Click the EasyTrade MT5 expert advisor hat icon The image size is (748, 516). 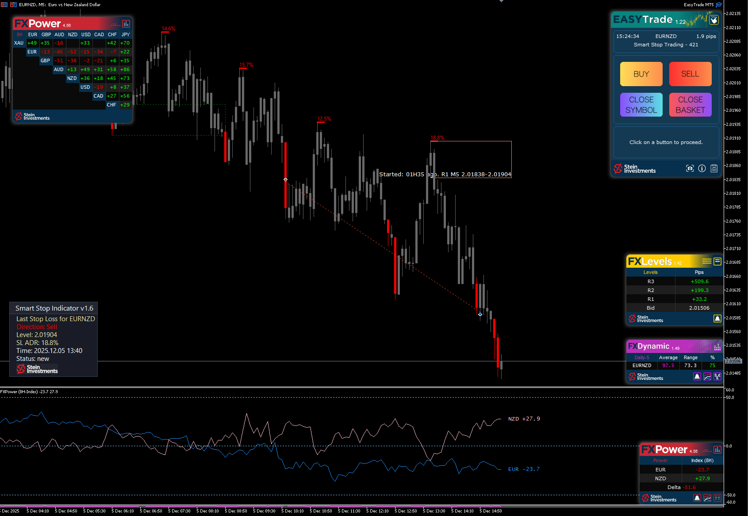(x=719, y=4)
